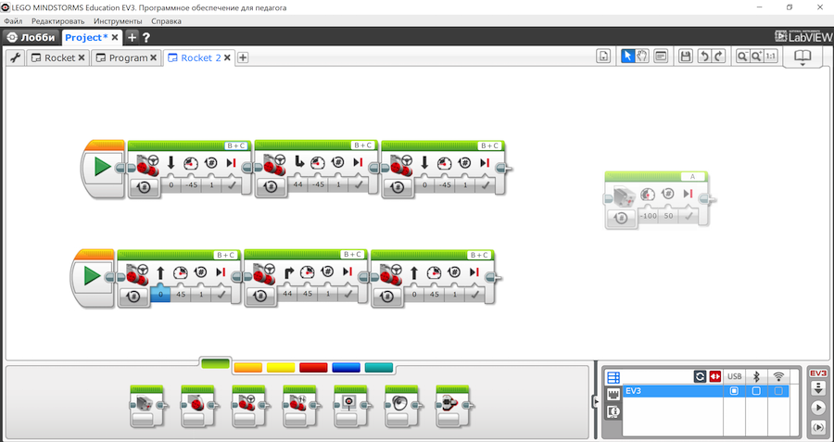
Task: Download and run the program
Action: coord(818,408)
